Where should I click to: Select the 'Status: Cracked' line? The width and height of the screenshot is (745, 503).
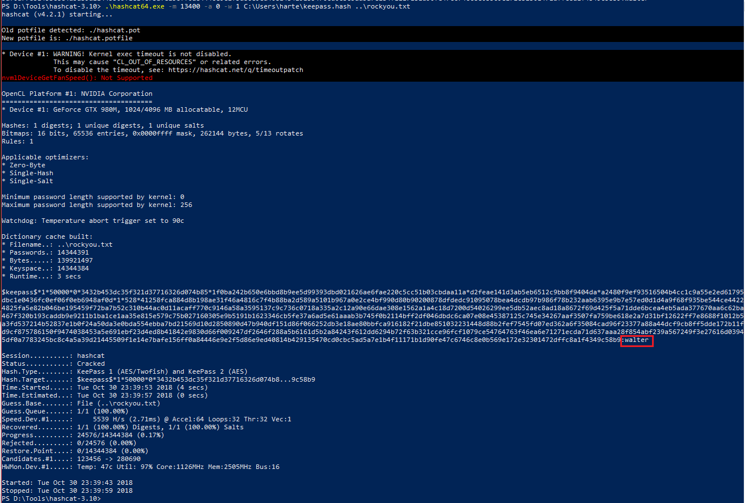click(x=53, y=363)
